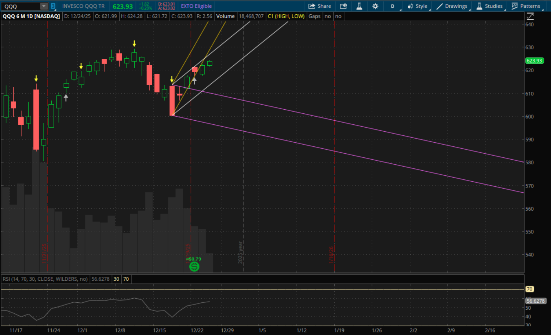Open the D timeframe selector
551x335 pixels.
[x=393, y=6]
